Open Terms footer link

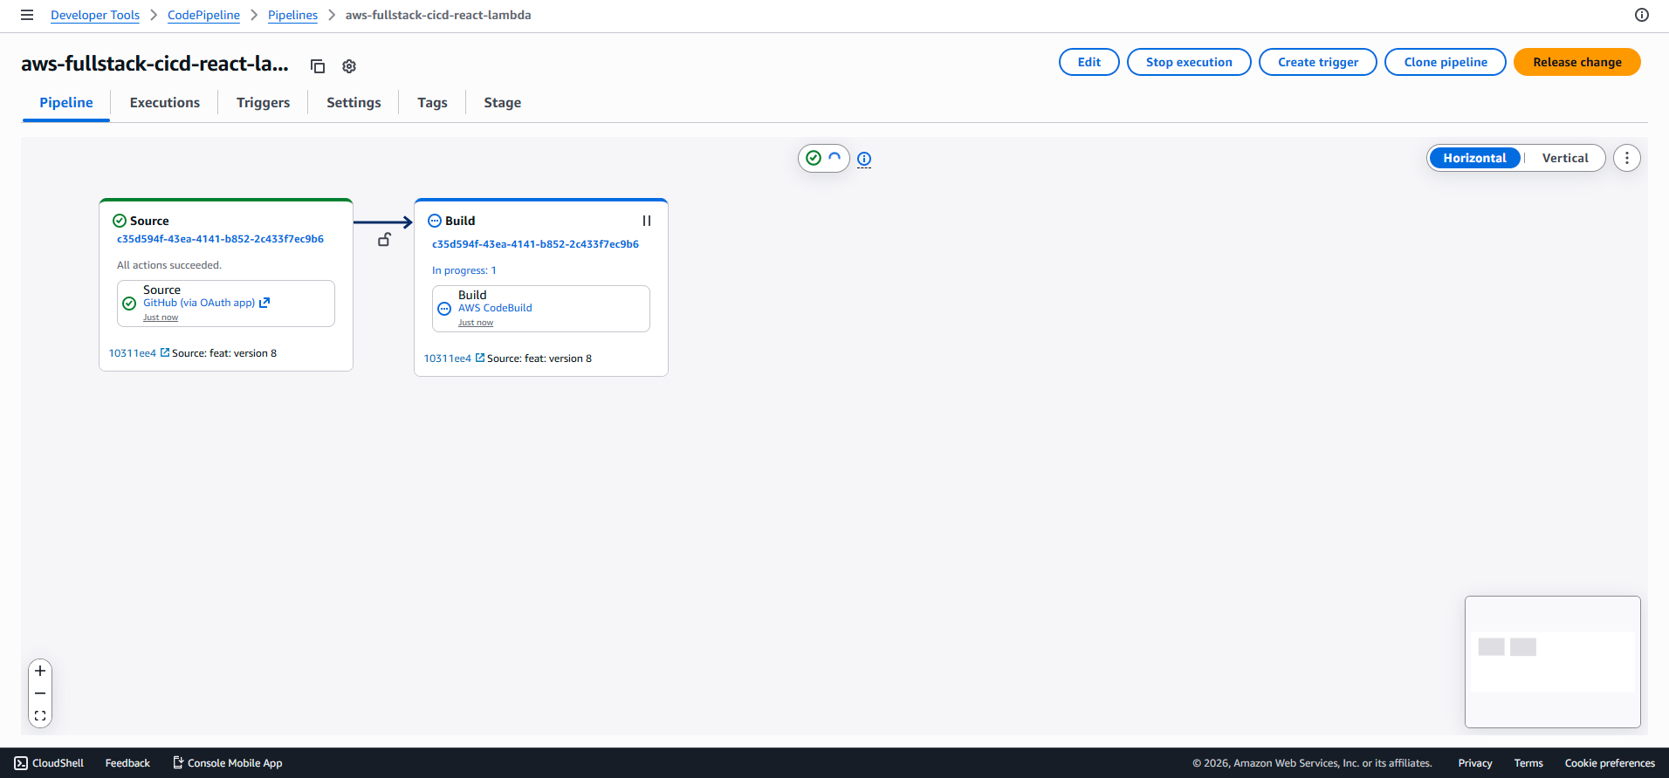pos(1528,763)
